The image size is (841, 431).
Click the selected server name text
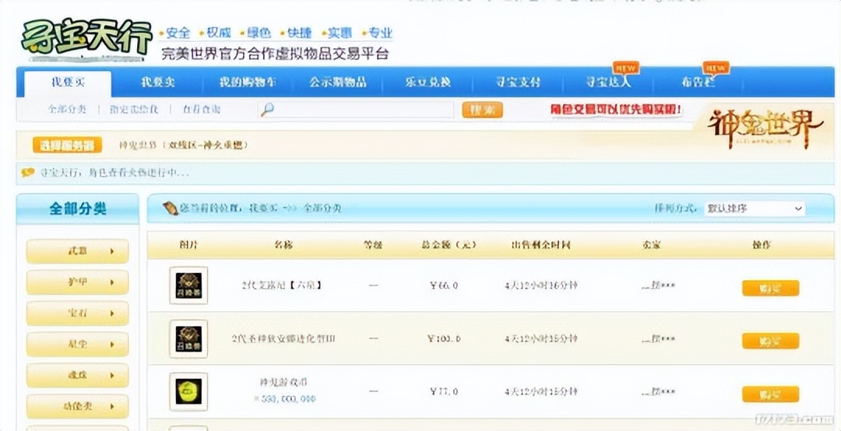(184, 145)
